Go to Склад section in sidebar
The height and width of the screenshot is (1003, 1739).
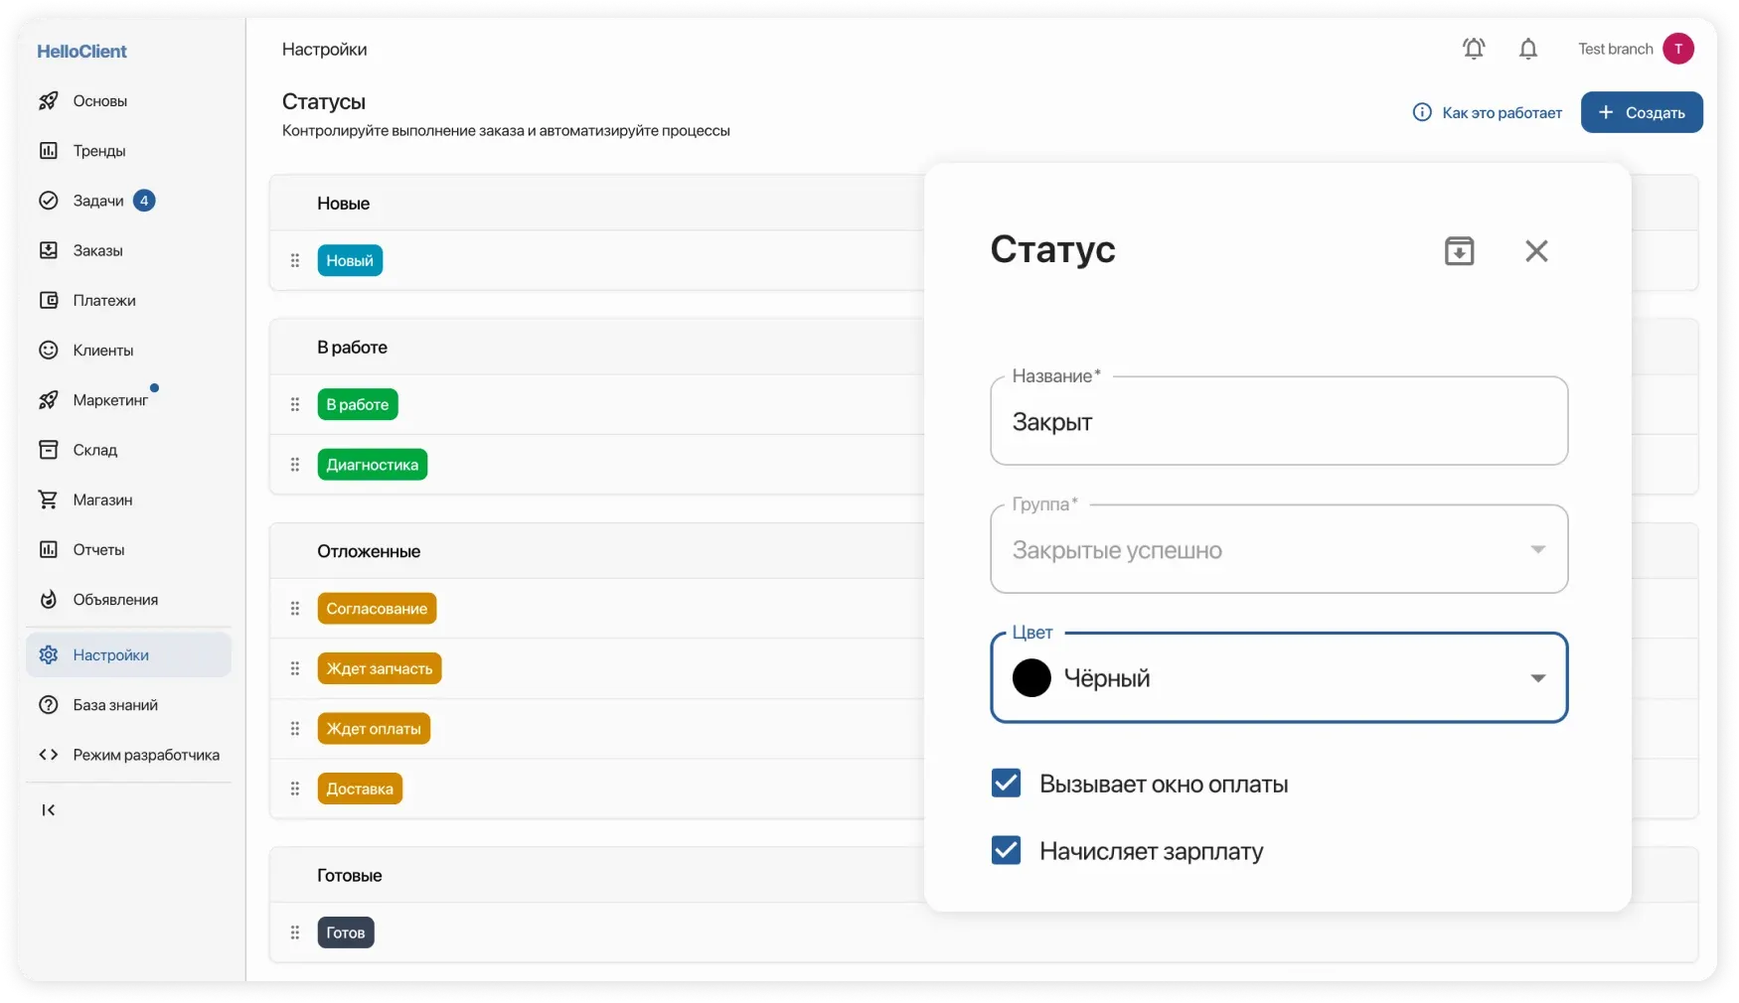(94, 450)
